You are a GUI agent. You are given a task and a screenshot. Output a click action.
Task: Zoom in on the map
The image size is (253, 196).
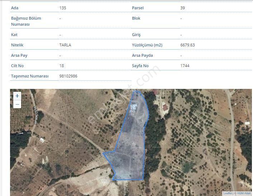pos(17,96)
